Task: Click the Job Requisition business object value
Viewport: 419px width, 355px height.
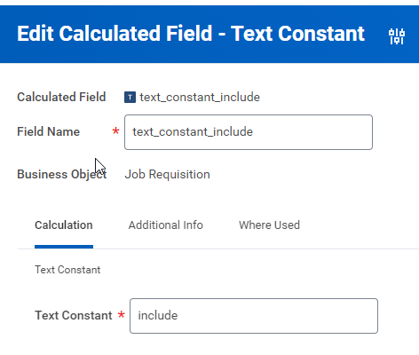Action: coord(167,174)
